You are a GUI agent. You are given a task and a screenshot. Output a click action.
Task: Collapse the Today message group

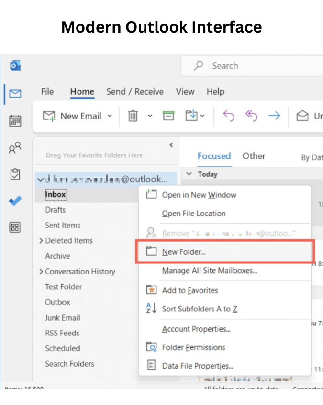(189, 174)
